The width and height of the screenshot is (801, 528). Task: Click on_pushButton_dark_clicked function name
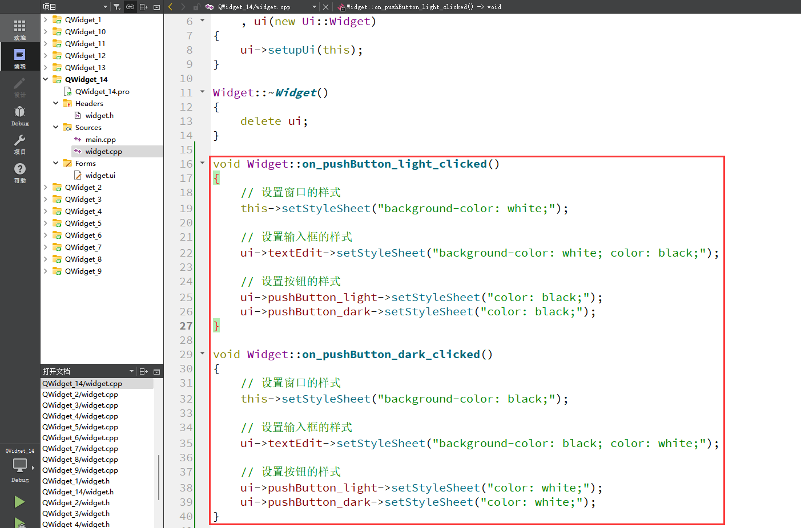(391, 354)
